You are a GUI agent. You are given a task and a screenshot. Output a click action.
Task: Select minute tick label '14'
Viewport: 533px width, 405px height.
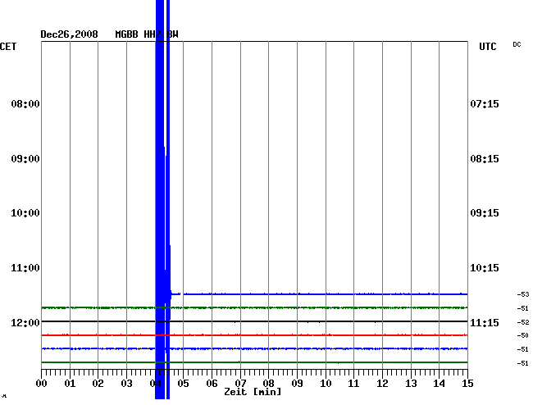[439, 383]
